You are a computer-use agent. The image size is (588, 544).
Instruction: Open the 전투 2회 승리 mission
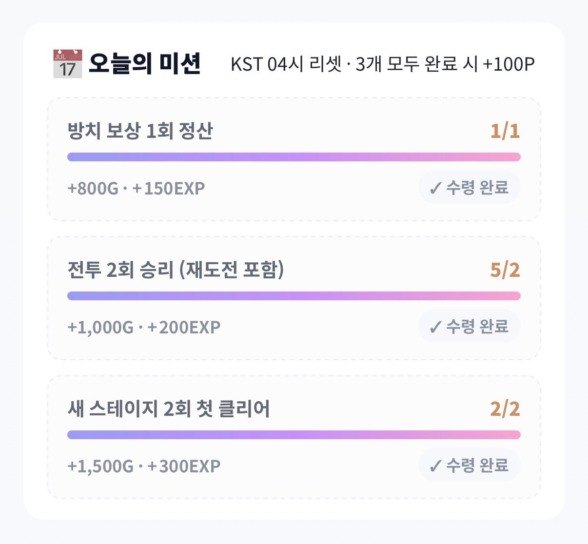click(x=294, y=298)
